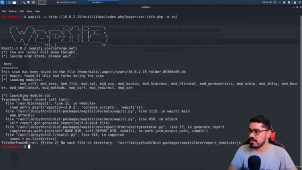
Task: Launch Firefox from the panel launcher
Action: (33, 2)
